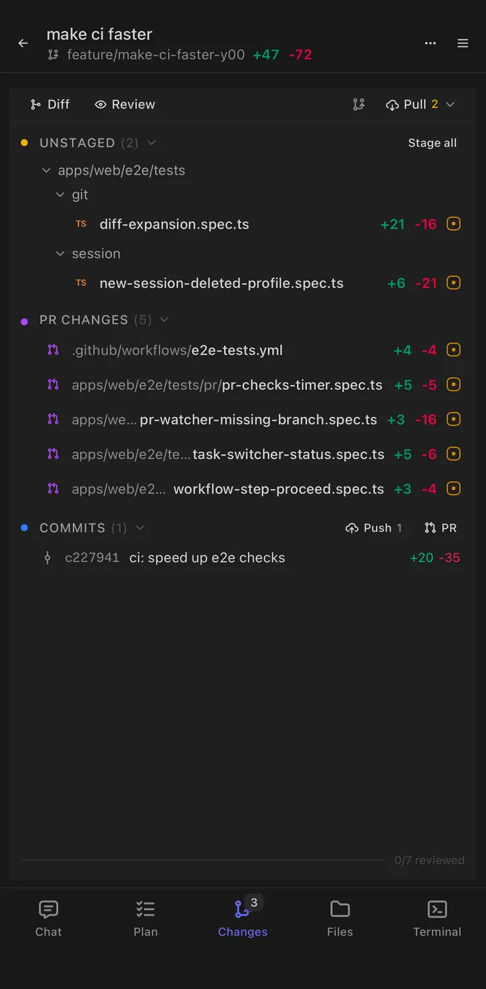Click the branch compare icon left of Pull
This screenshot has height=989, width=486.
[x=358, y=105]
